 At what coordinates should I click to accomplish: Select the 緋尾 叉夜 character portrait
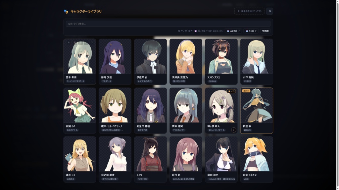115,56
